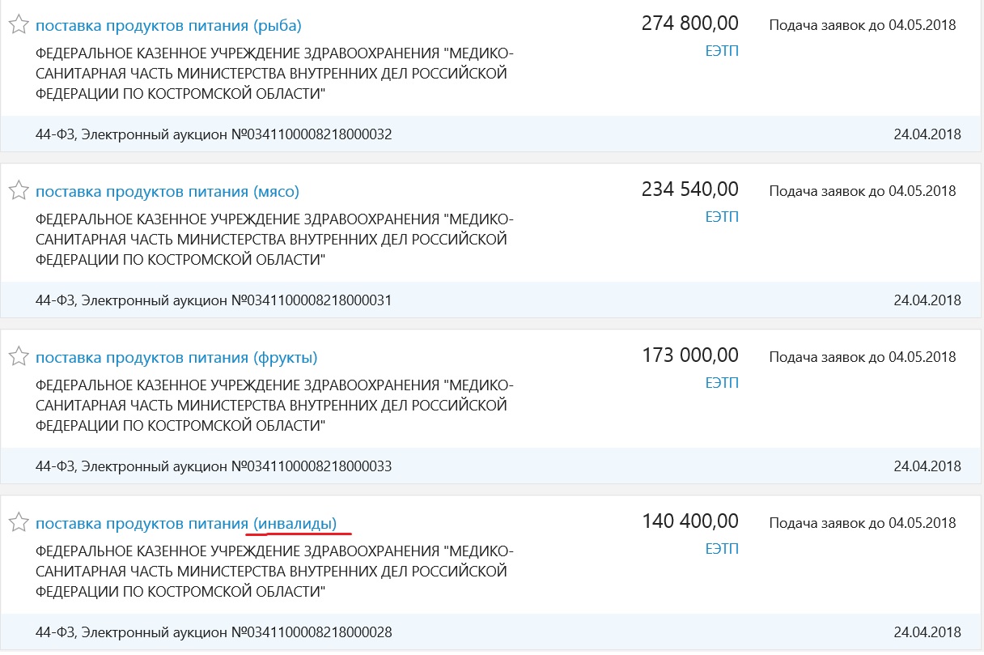
Task: Click the 274 800,00 price amount
Action: coord(689,24)
